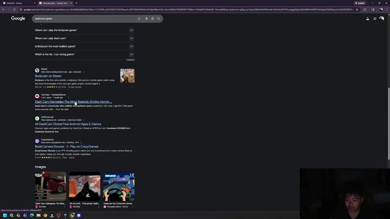Close the dashcam game search tab
The image size is (390, 219).
(x=71, y=3)
